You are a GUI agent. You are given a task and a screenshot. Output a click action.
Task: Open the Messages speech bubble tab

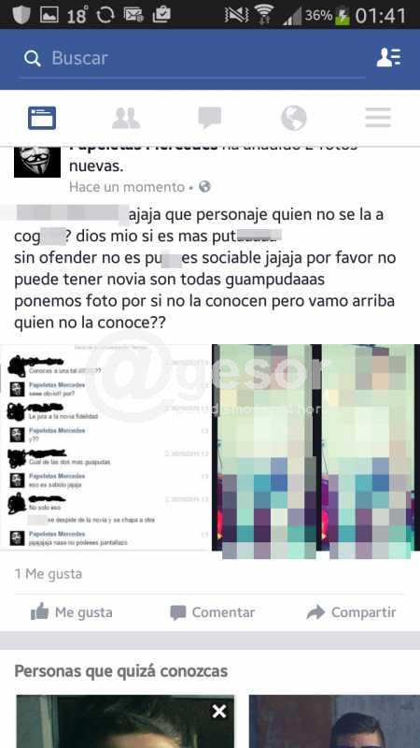(x=210, y=118)
